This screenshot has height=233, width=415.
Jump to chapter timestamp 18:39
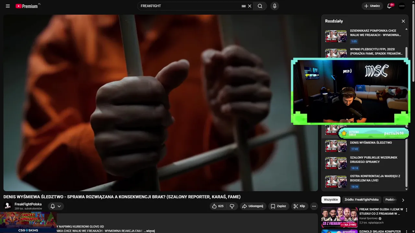[x=354, y=187]
